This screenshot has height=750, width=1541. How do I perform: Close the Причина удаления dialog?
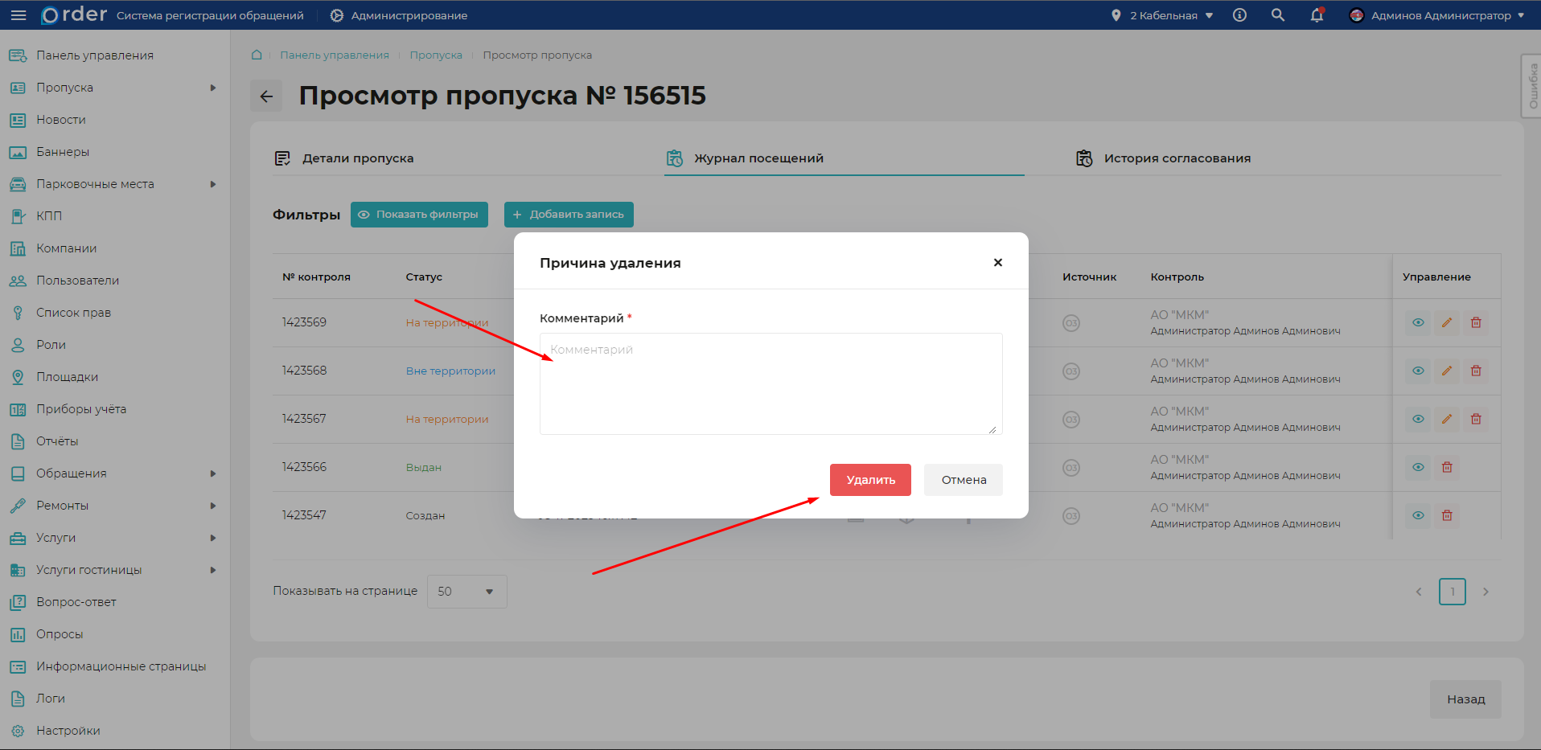(x=997, y=262)
